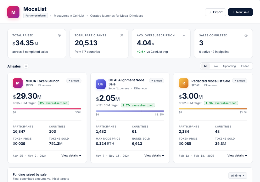View details of MOCA Token Launch
Viewport: 260px width, 182px height.
tap(71, 155)
